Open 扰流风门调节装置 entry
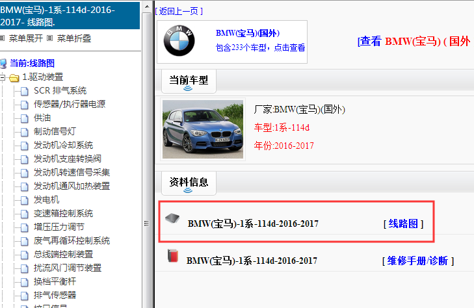The height and width of the screenshot is (308, 474). coord(68,268)
